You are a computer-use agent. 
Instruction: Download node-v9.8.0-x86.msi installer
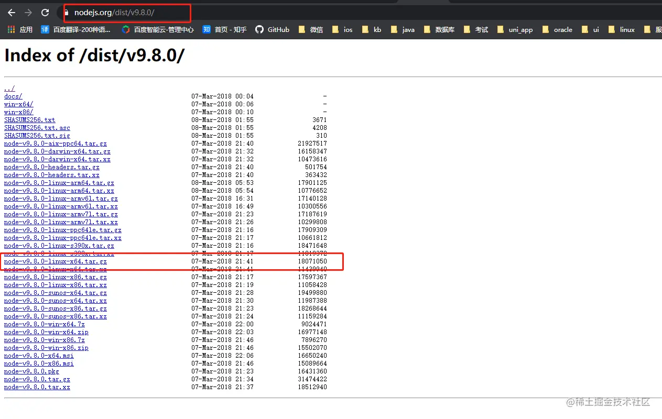click(39, 363)
